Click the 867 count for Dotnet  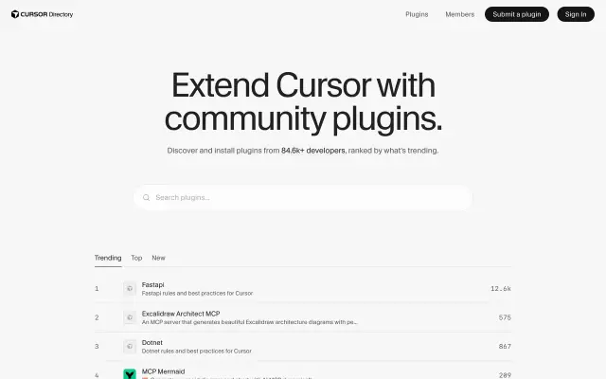coord(505,347)
